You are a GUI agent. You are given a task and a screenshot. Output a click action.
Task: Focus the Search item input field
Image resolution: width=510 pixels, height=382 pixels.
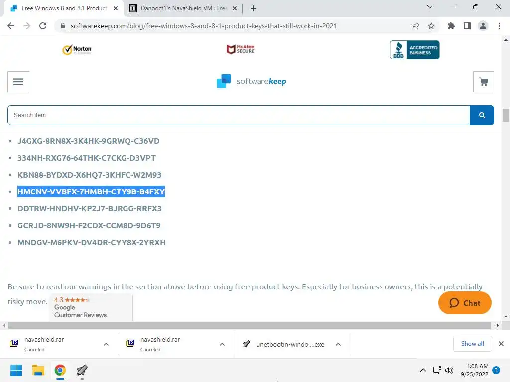point(239,115)
